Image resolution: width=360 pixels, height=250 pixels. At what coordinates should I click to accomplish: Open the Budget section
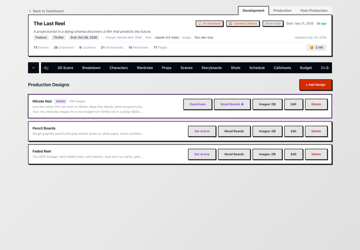(306, 68)
